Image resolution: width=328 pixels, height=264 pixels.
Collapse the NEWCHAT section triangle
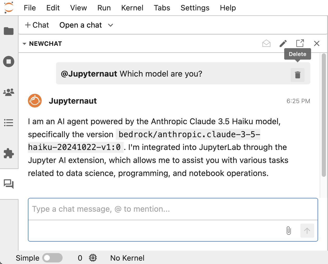[x=25, y=44]
